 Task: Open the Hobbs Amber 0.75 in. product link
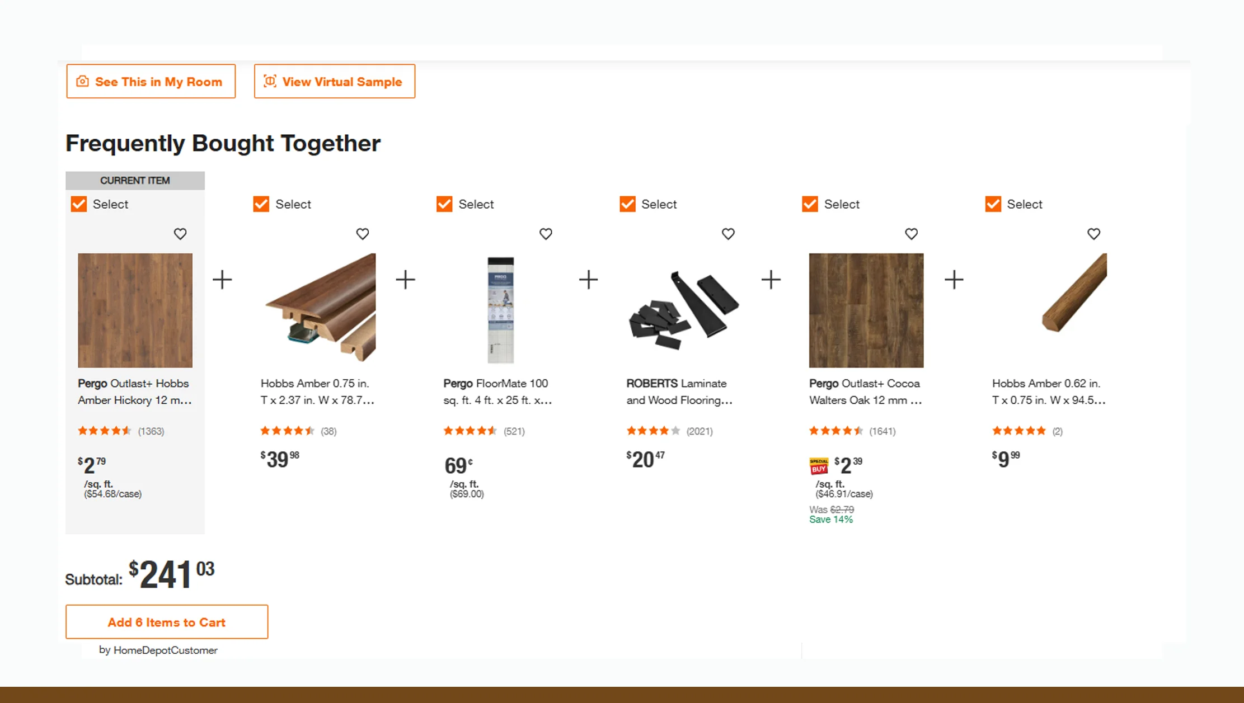point(317,391)
